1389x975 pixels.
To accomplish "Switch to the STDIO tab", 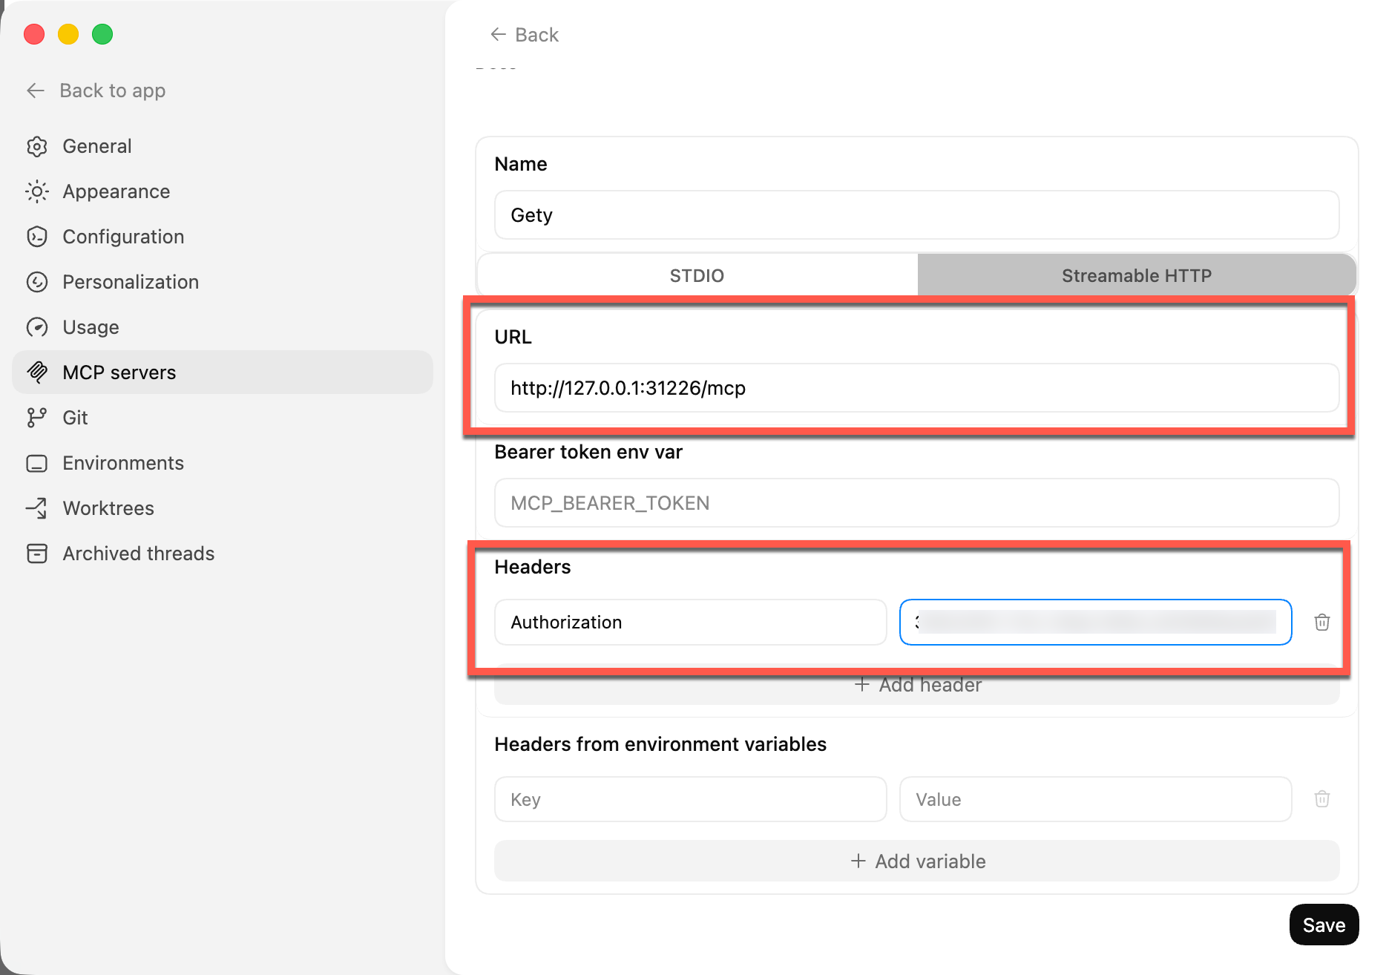I will click(x=696, y=275).
